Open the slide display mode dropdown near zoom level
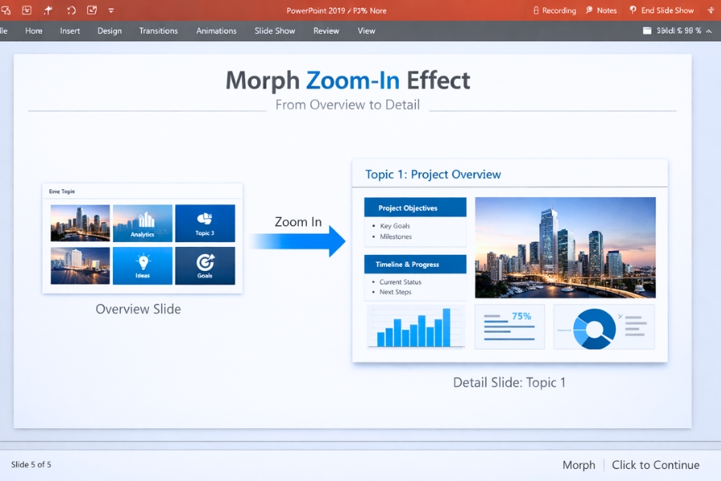Screen dimensions: 721x481 (x=646, y=30)
